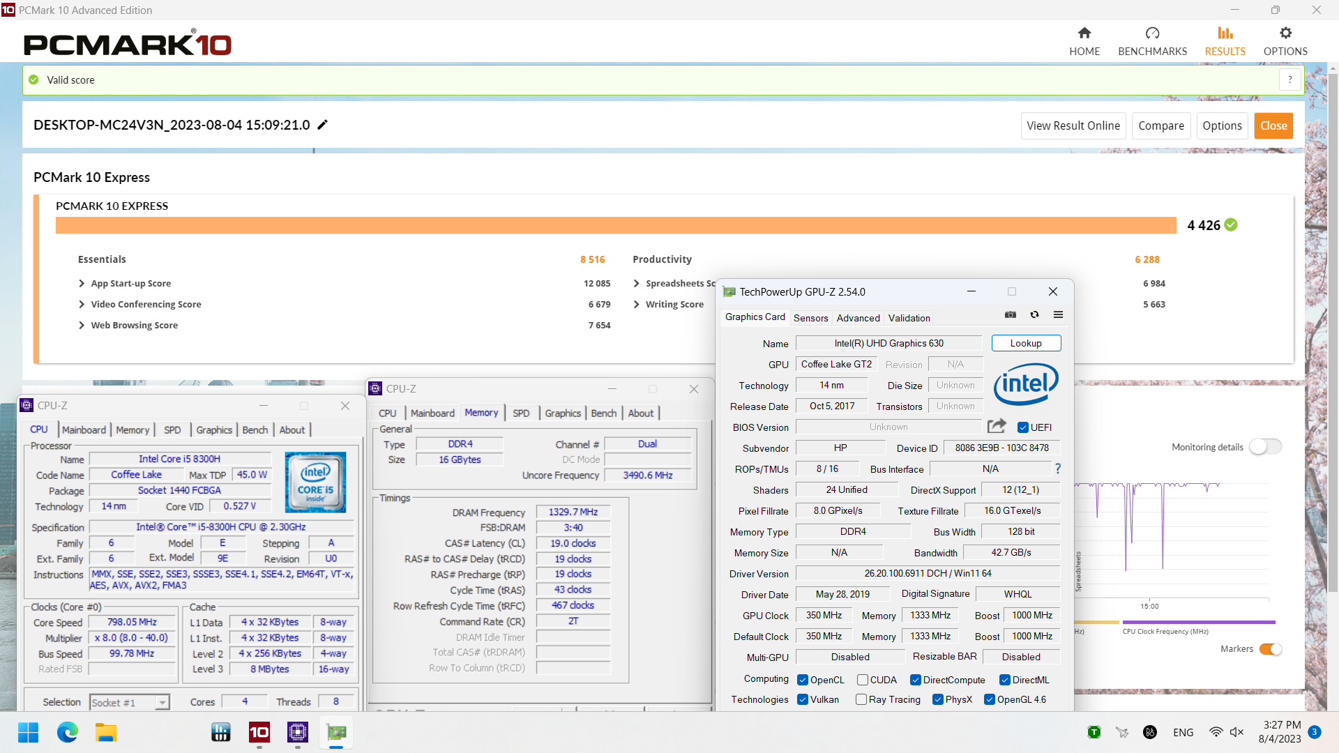Select SPD tab in CPU-Z Memory window

pyautogui.click(x=521, y=413)
